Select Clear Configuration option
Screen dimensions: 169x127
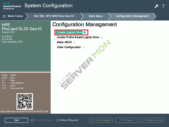[69, 47]
